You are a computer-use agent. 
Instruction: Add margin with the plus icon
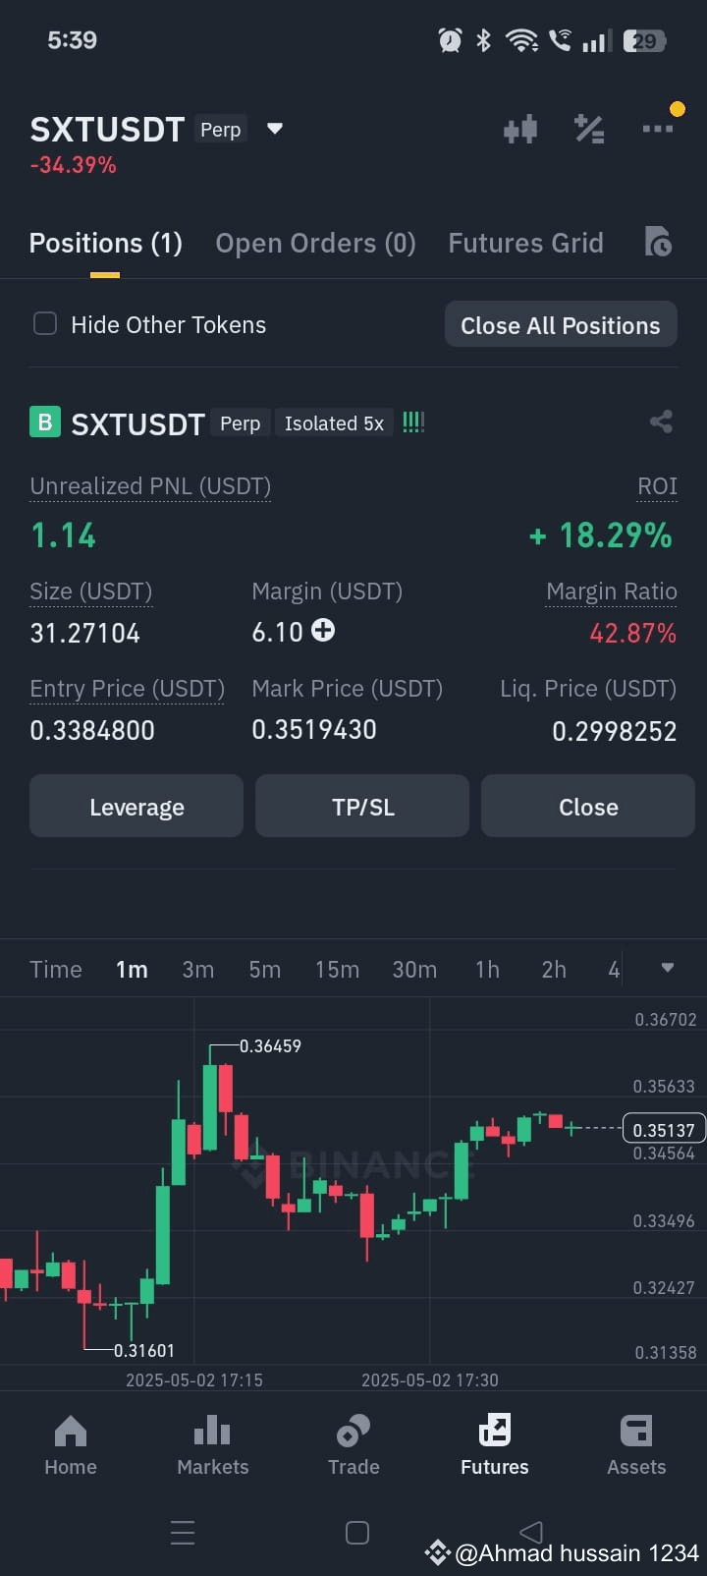pos(323,630)
